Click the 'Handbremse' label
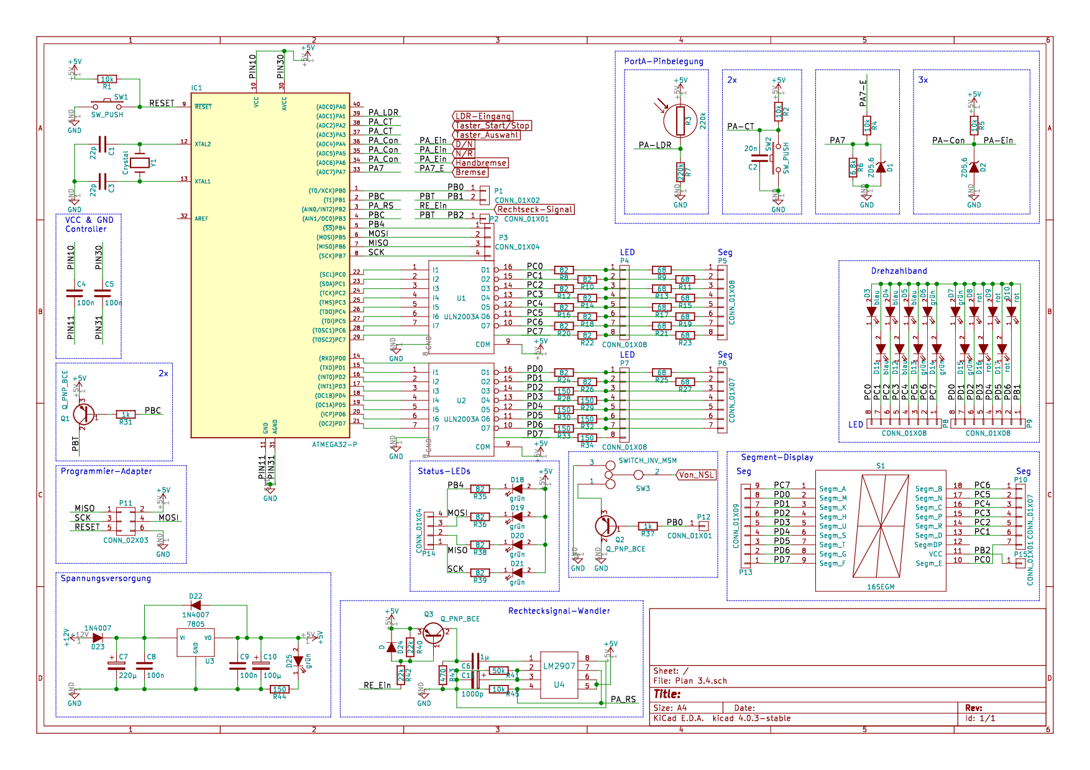Screen dimensions: 1090x770 (x=480, y=163)
